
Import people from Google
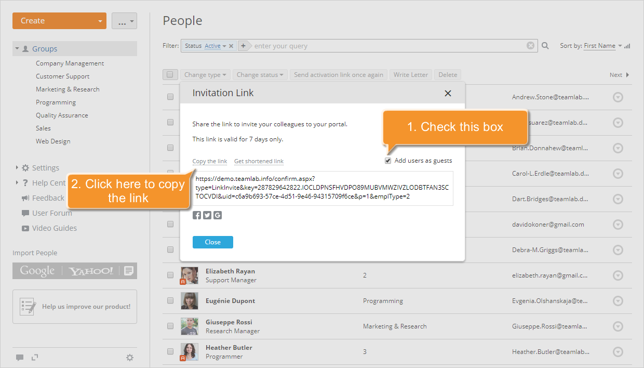[x=37, y=271]
